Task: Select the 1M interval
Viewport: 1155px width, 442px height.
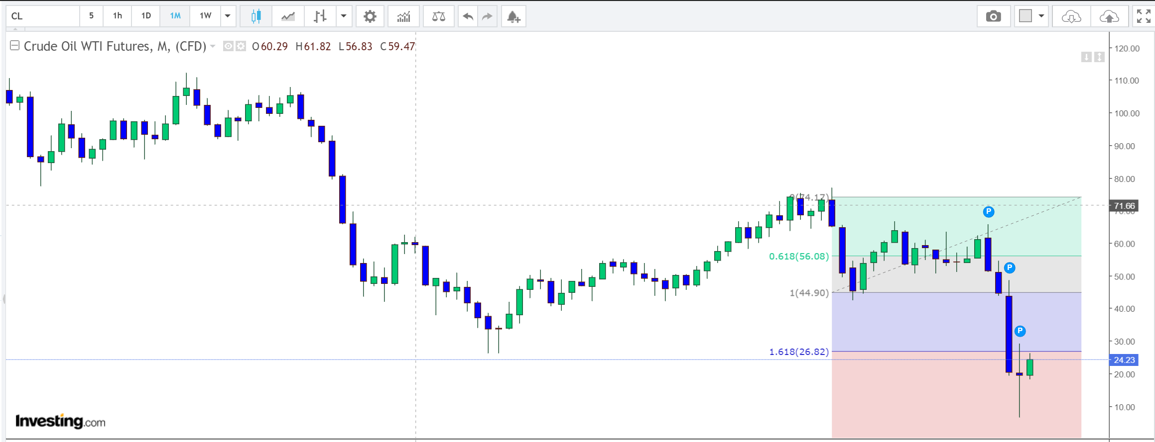Action: [175, 16]
